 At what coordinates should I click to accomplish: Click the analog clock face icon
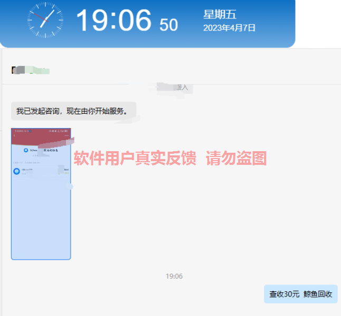click(45, 19)
